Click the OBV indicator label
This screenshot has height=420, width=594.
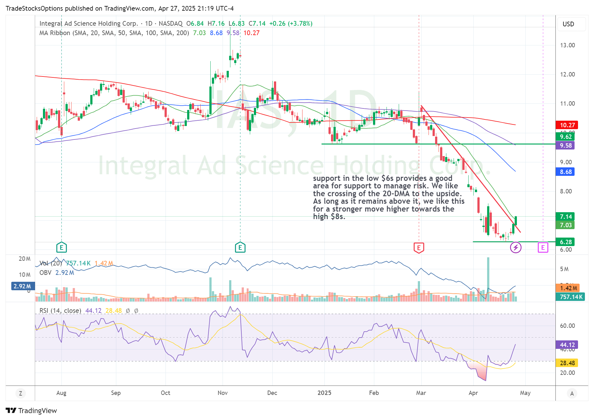click(45, 273)
